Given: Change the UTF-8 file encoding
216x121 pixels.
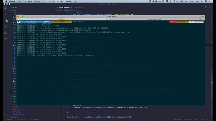Looking at the screenshot, I should [x=195, y=120].
